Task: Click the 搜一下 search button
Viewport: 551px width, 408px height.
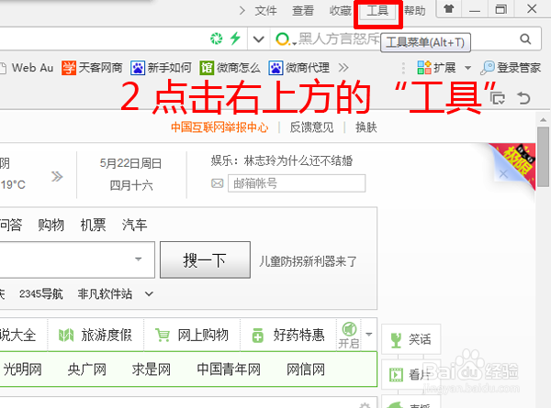Action: coord(205,260)
